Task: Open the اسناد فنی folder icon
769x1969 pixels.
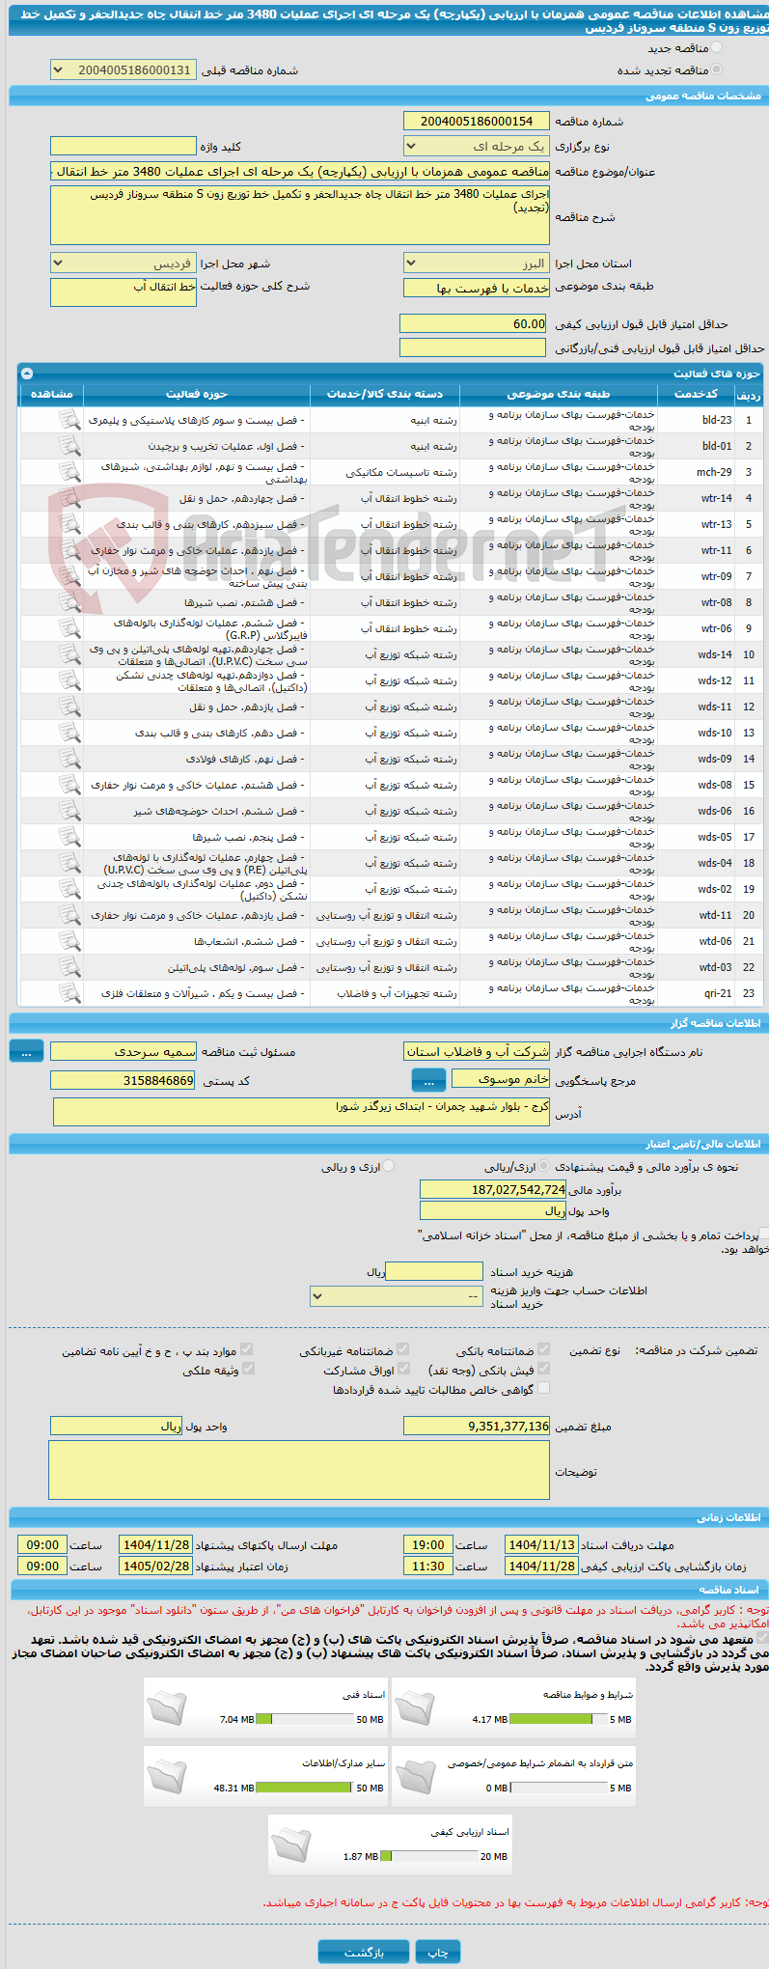Action: (x=168, y=1707)
